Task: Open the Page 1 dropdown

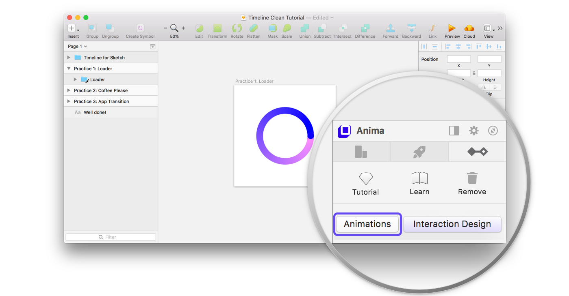Action: [x=78, y=46]
